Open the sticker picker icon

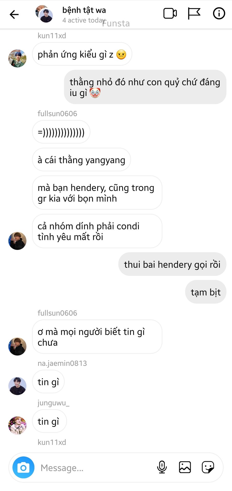tap(208, 467)
